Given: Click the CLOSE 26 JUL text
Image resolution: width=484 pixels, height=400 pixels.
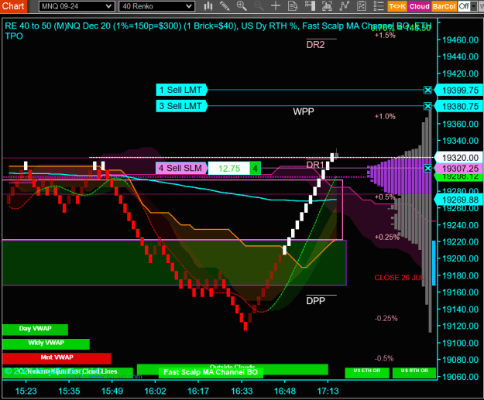Looking at the screenshot, I should click(x=400, y=278).
